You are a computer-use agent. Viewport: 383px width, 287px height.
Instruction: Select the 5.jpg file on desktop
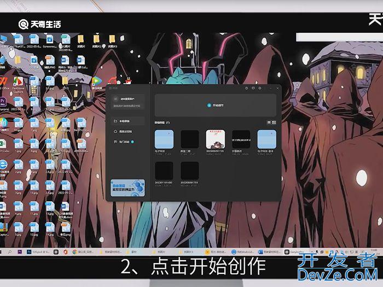pos(18,230)
